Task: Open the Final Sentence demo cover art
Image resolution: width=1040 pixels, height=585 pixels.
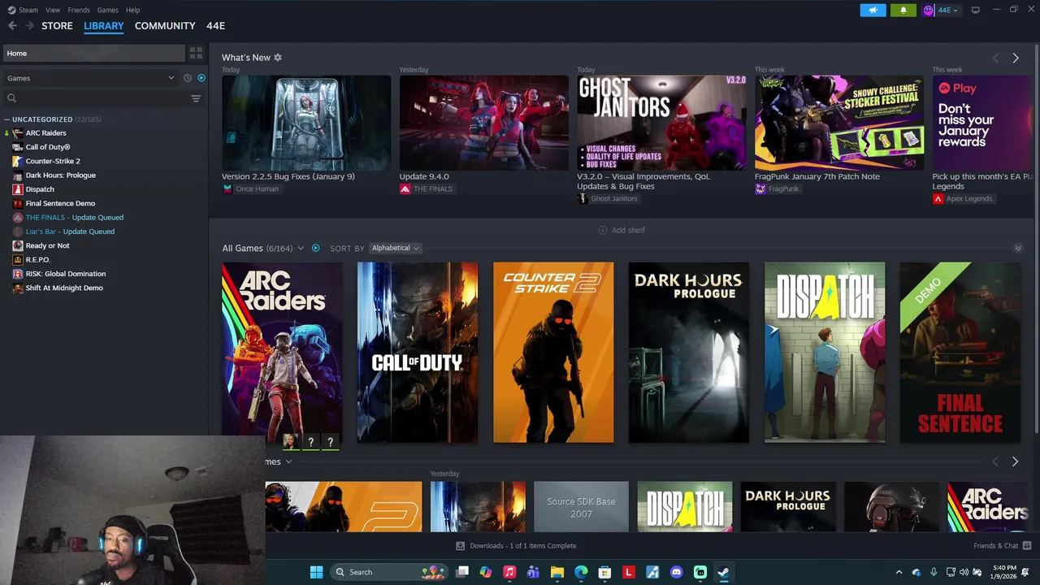Action: tap(960, 352)
